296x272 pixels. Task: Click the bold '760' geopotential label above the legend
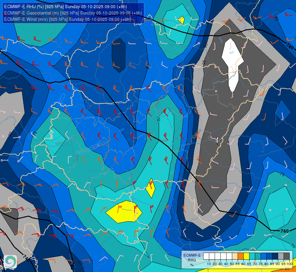[x=285, y=231]
